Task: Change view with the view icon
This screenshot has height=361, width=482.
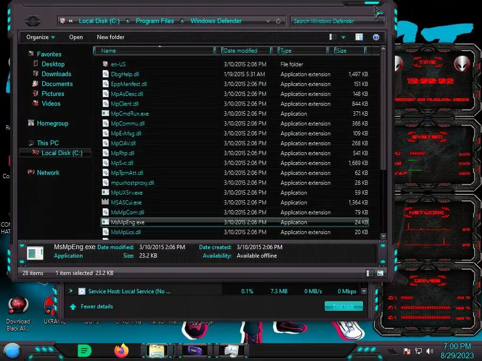Action: (333, 37)
